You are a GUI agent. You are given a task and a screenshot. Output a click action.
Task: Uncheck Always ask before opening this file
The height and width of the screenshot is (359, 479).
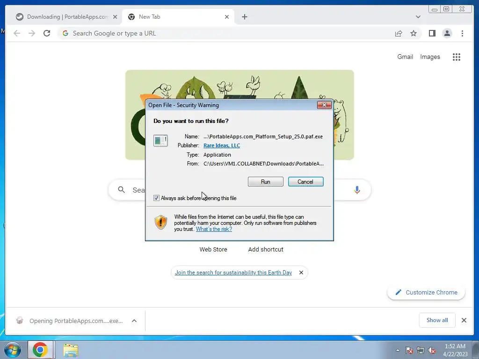[156, 198]
